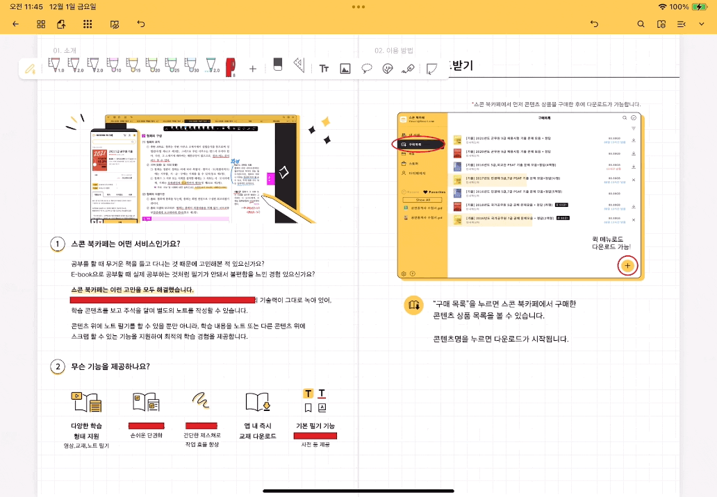Tap the heading '스콘 북카페는 어떤 서비스인가요?'
Image resolution: width=717 pixels, height=497 pixels.
pos(126,244)
